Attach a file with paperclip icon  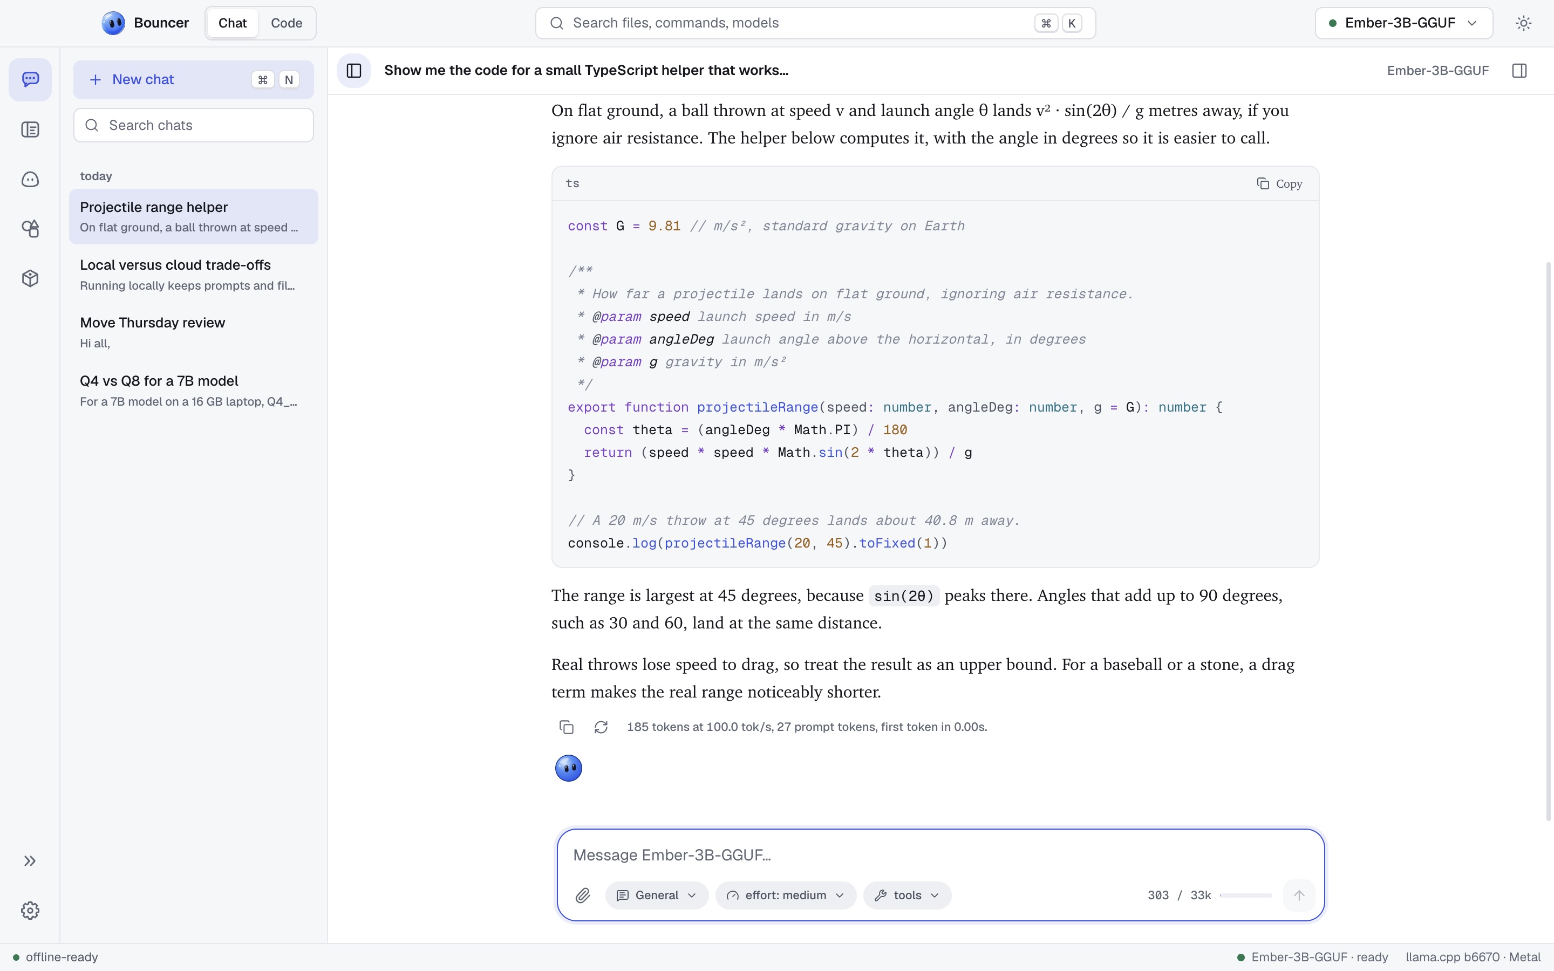582,895
